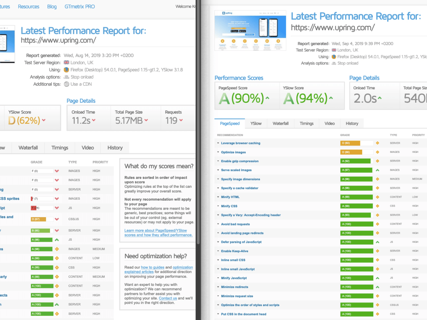Open Waterfall tab in right report
Screen dimensions: 427x320
point(281,124)
